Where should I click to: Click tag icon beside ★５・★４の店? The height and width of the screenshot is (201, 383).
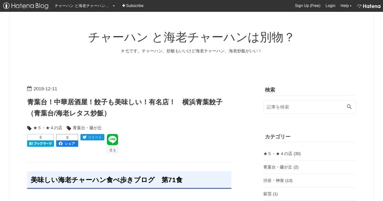tap(29, 128)
